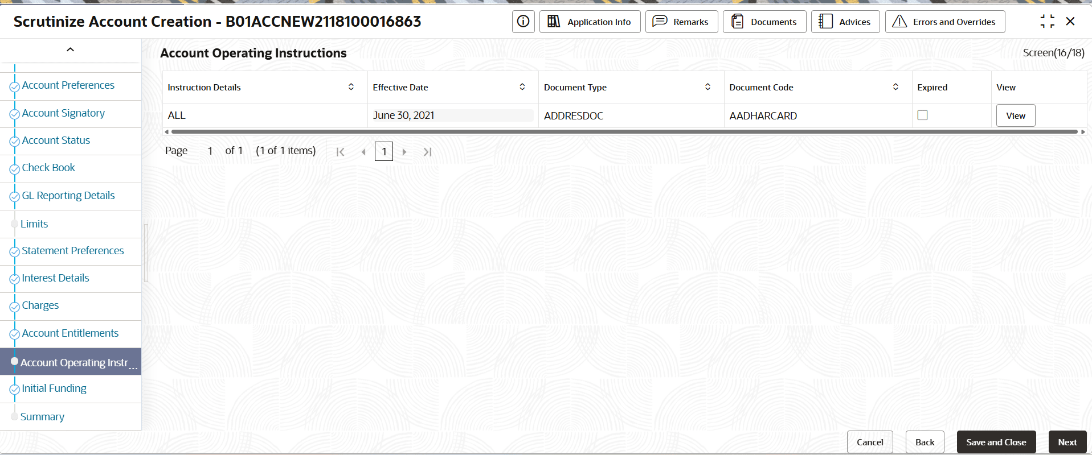Go to next page arrow

pyautogui.click(x=404, y=152)
